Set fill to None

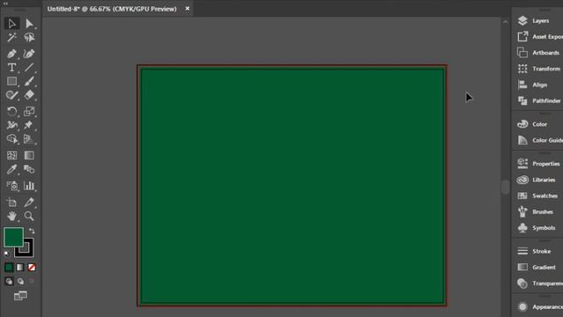(x=32, y=268)
